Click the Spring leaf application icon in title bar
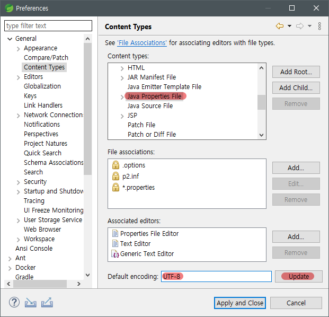Image resolution: width=329 pixels, height=317 pixels. pyautogui.click(x=9, y=8)
